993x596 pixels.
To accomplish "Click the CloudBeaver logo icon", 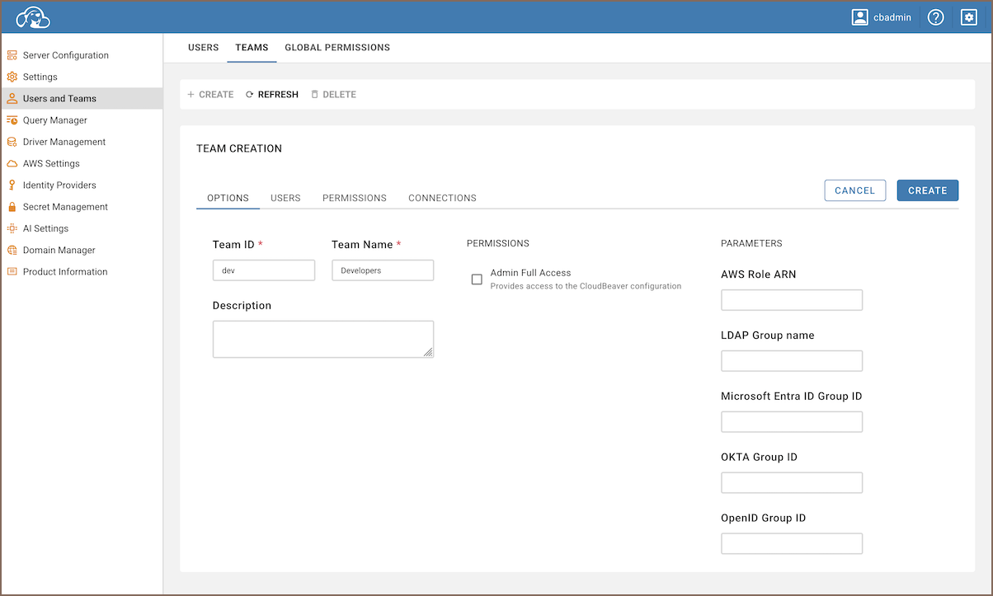I will 33,17.
